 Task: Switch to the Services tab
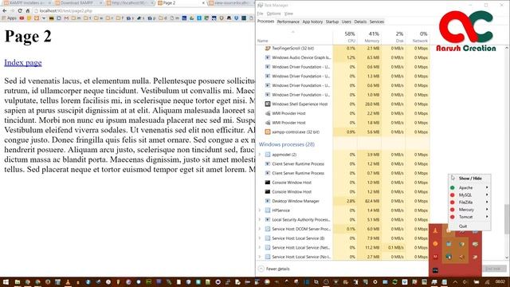pos(377,22)
